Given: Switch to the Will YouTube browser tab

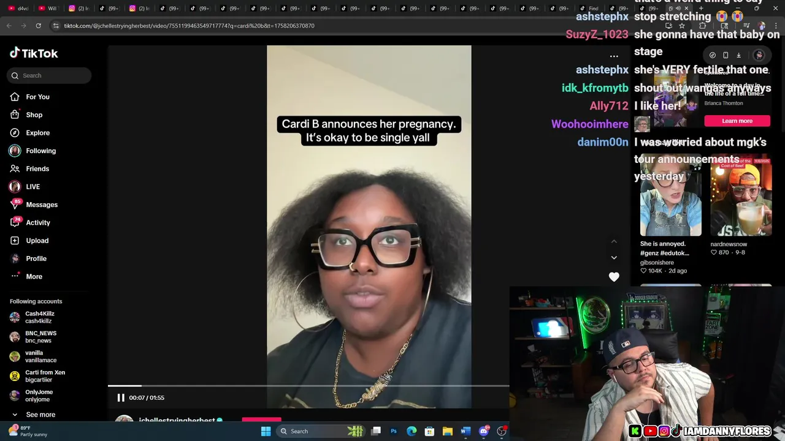Looking at the screenshot, I should click(x=47, y=9).
